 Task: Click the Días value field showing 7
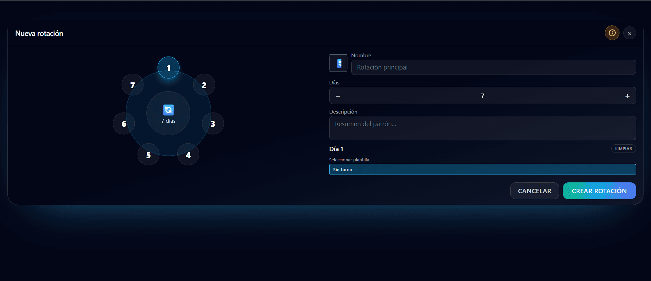[x=482, y=96]
